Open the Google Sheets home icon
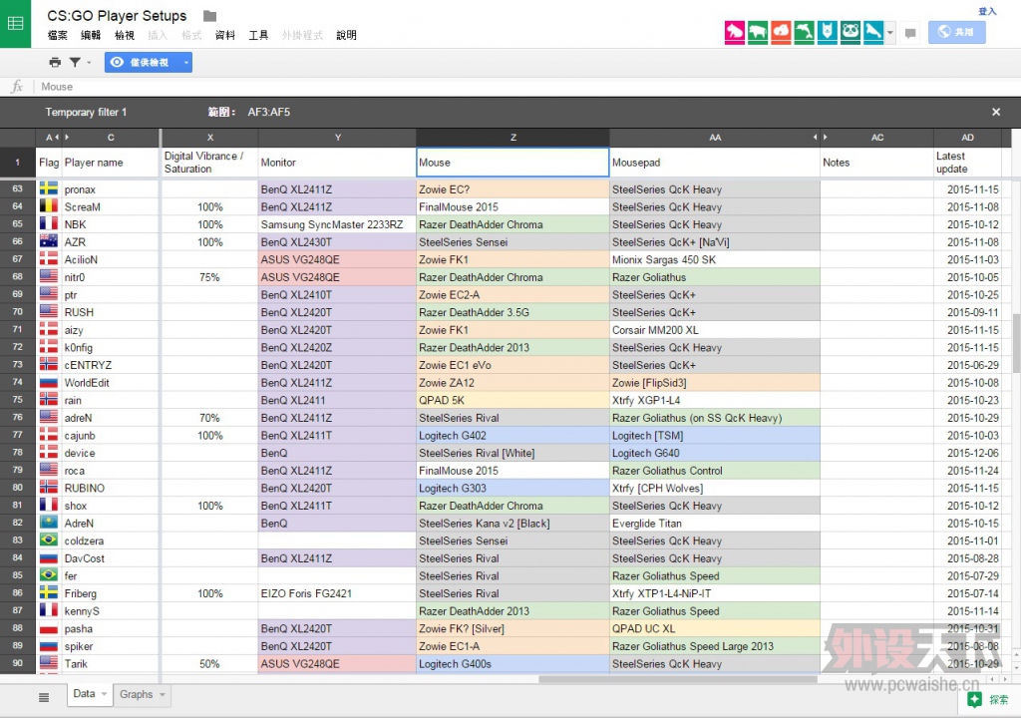The height and width of the screenshot is (718, 1021). (x=15, y=24)
